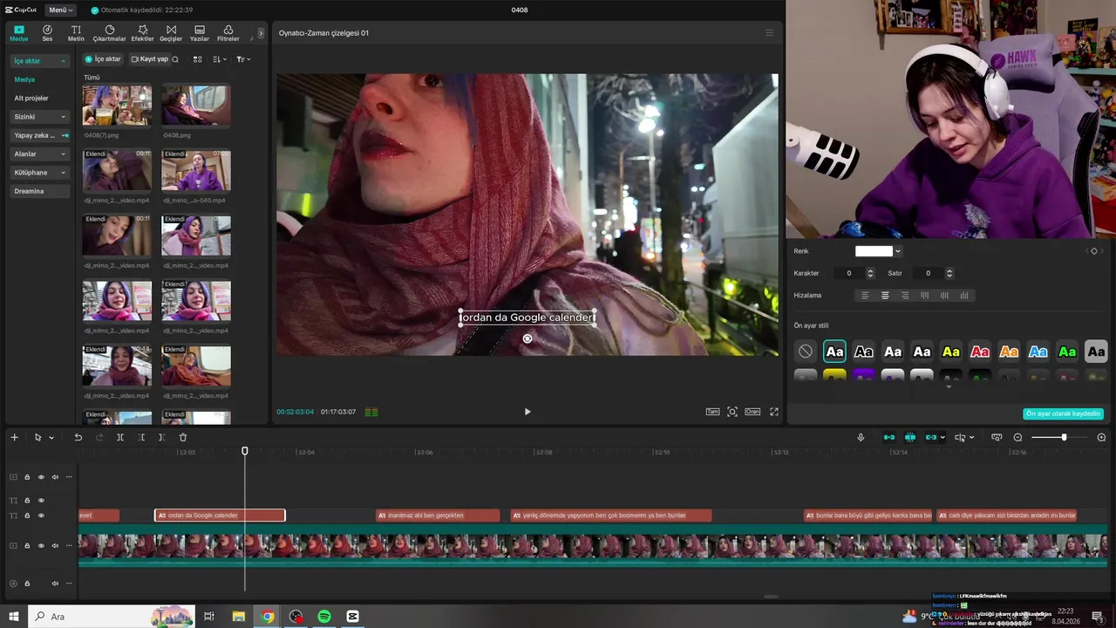Click the Windows Start button
This screenshot has height=628, width=1116.
[x=14, y=617]
